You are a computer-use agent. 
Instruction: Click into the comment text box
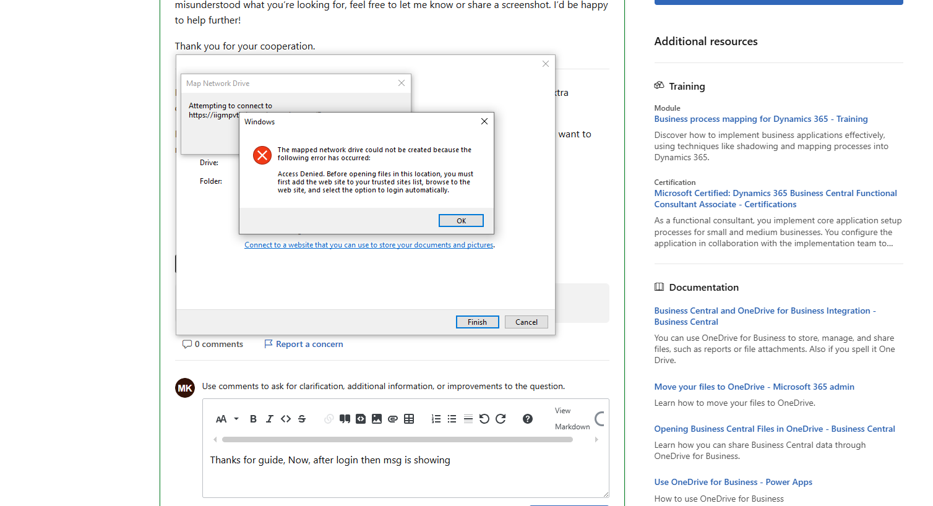click(405, 471)
